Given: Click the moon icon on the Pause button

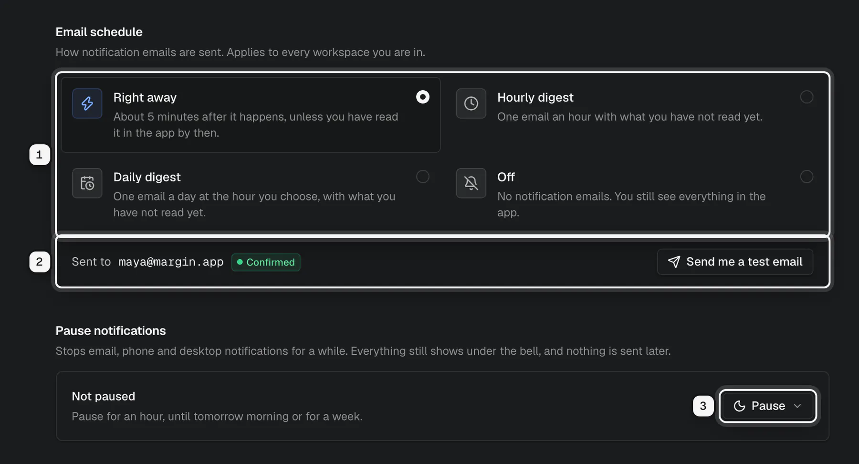Looking at the screenshot, I should click(739, 406).
